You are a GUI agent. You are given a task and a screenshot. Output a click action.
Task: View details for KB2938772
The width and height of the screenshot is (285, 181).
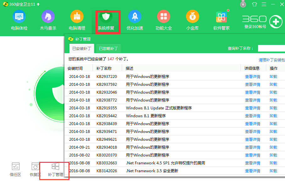tap(253, 100)
